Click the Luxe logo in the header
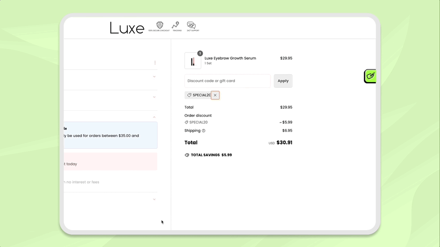440x247 pixels. click(127, 27)
